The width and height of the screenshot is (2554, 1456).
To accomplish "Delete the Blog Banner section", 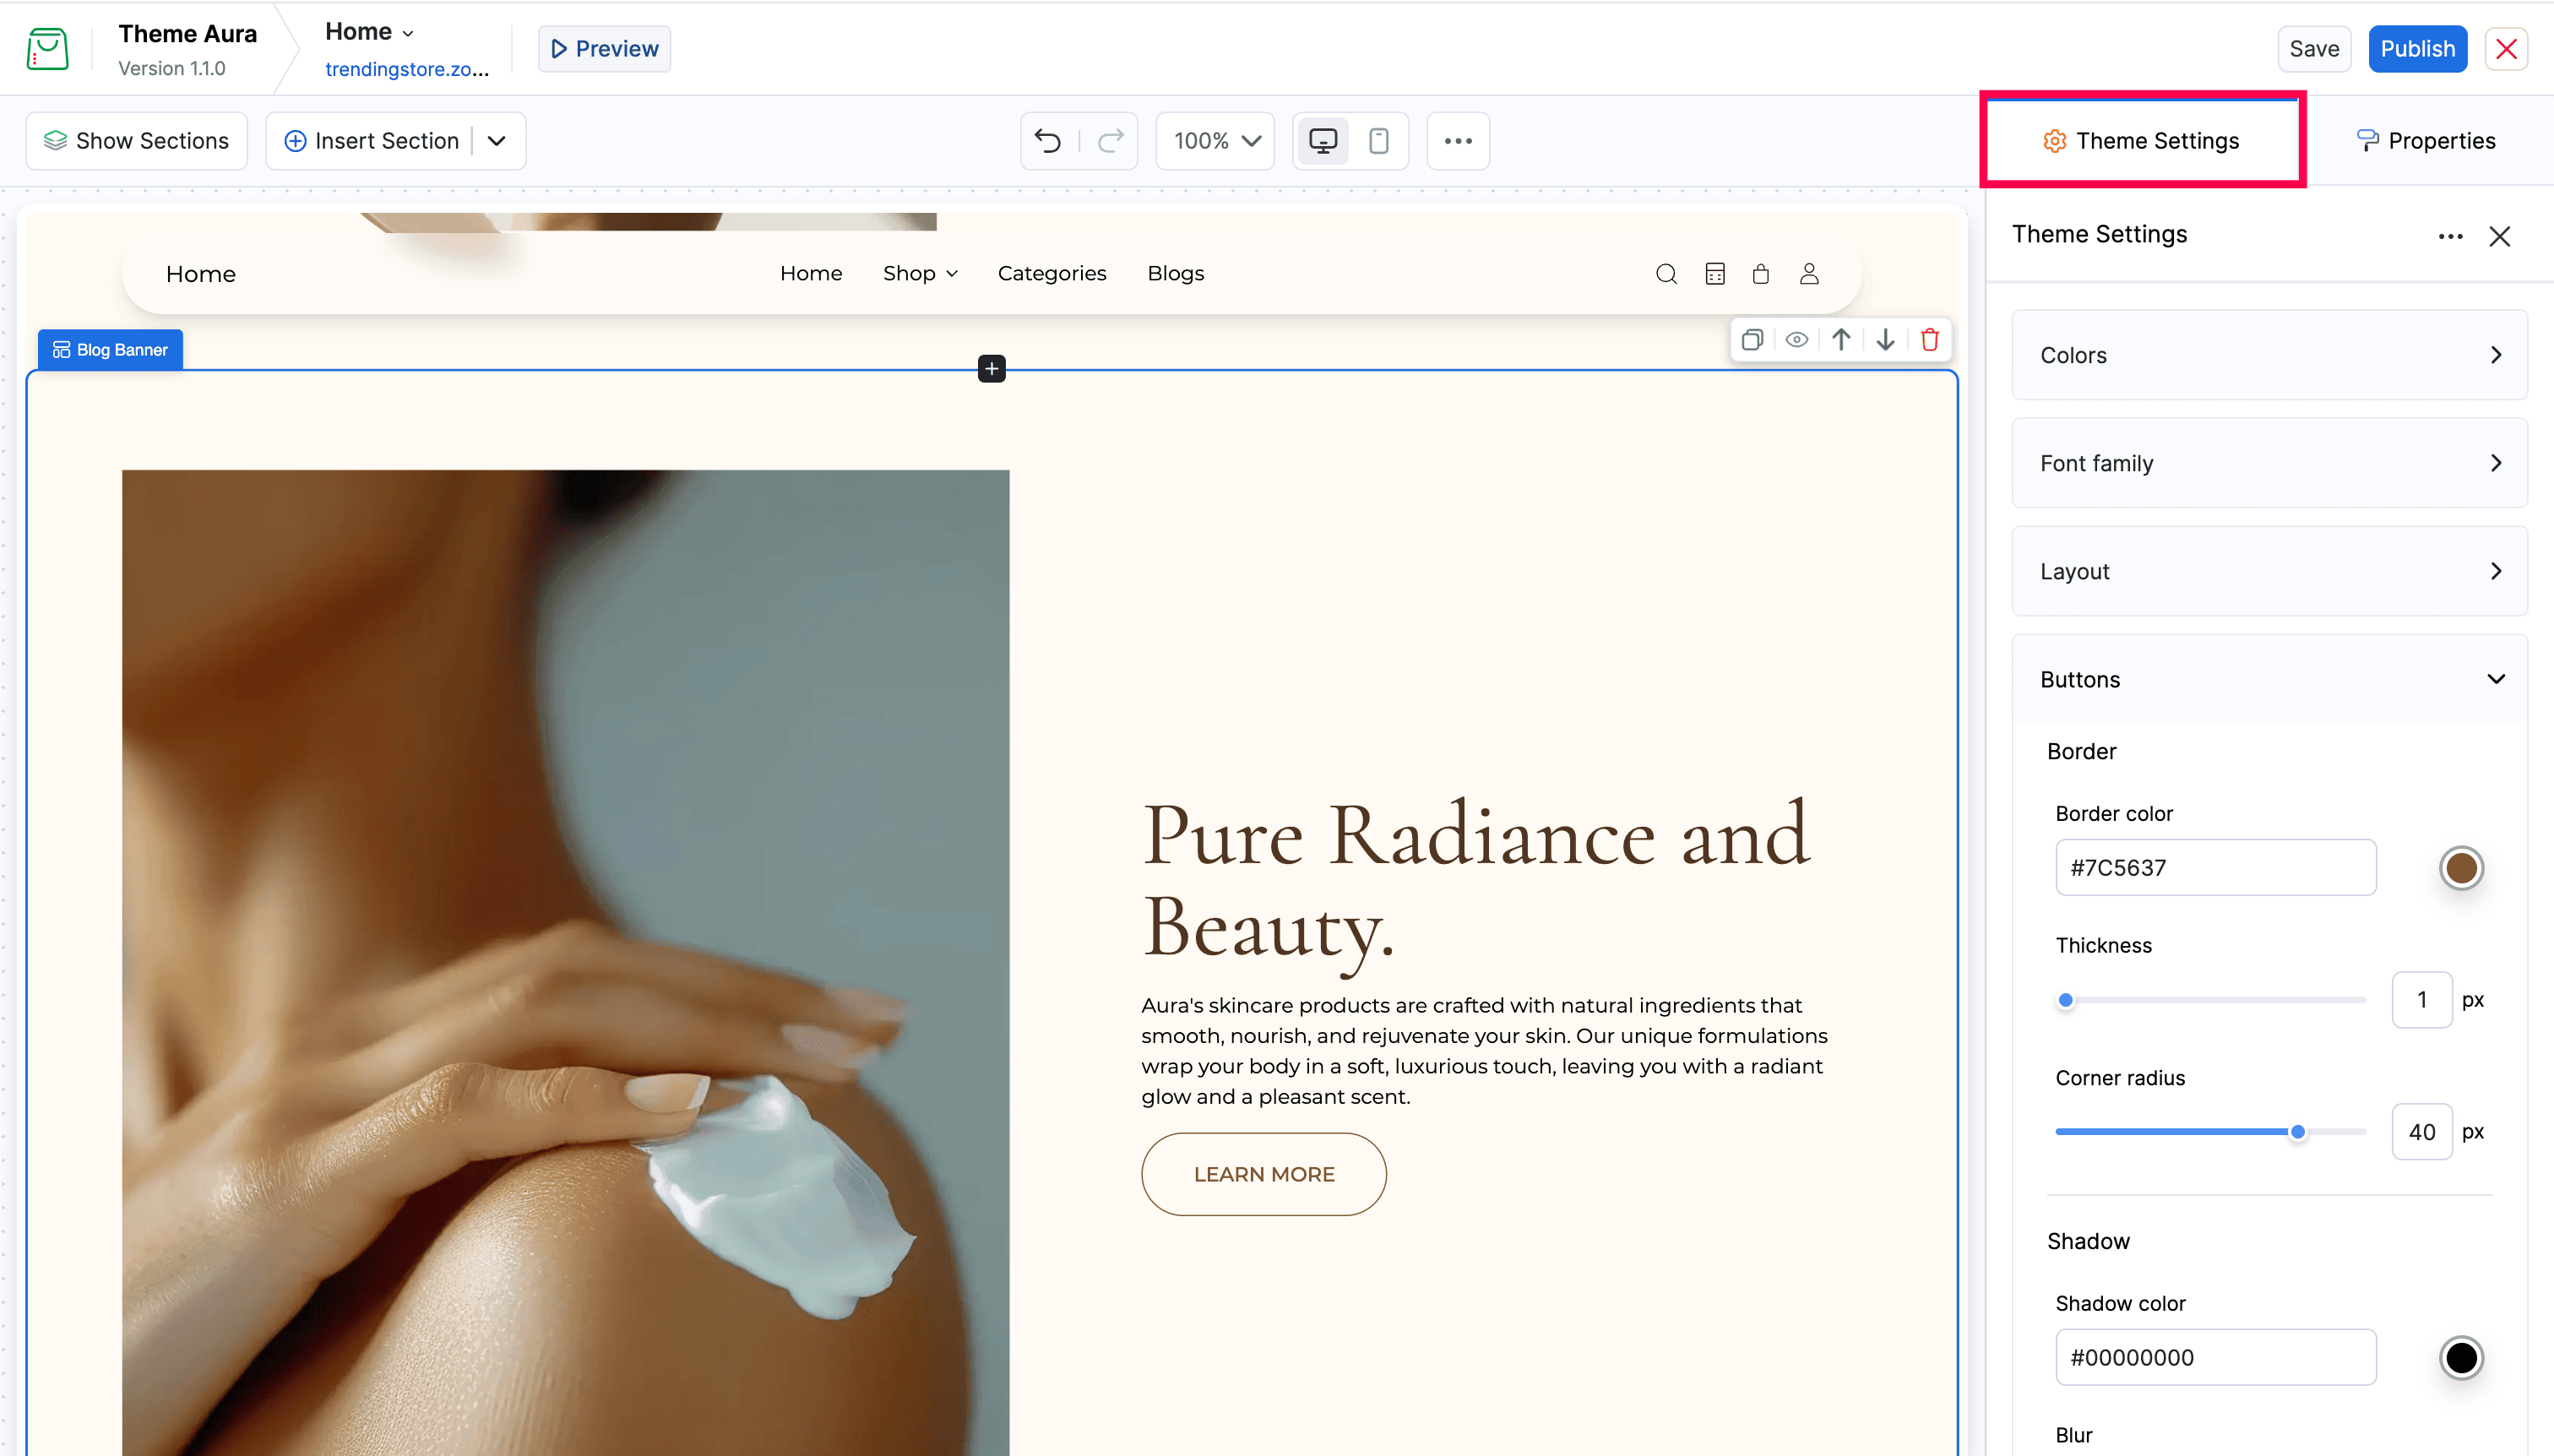I will (1930, 340).
